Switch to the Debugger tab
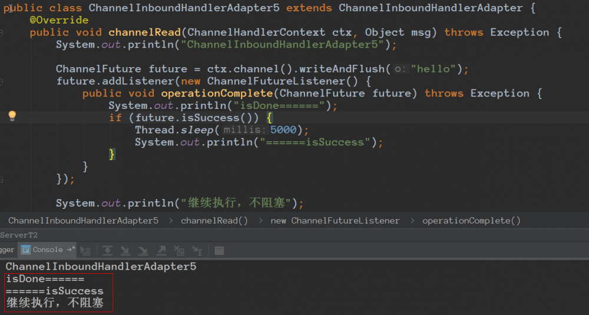Screen dimensions: 589x315 (x=8, y=250)
